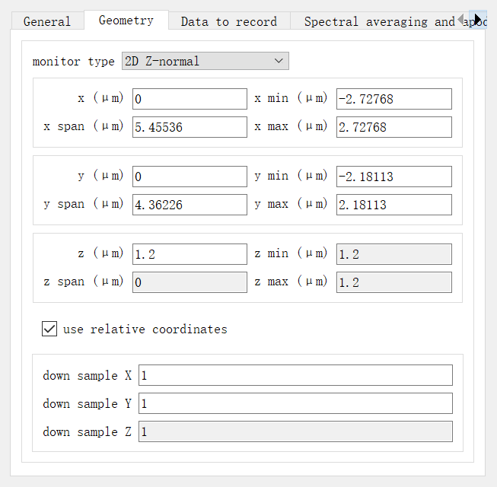
Task: Edit the y max value field
Action: pyautogui.click(x=393, y=205)
